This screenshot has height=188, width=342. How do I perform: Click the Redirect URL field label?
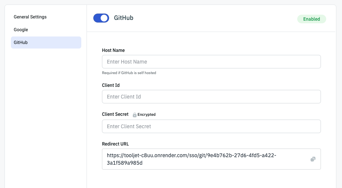[116, 144]
